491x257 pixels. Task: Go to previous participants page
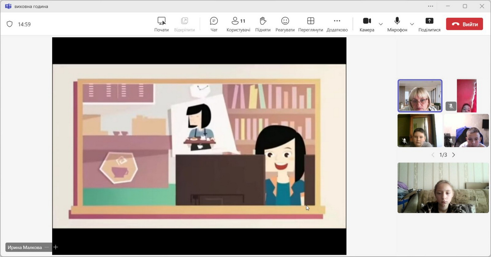tap(433, 155)
